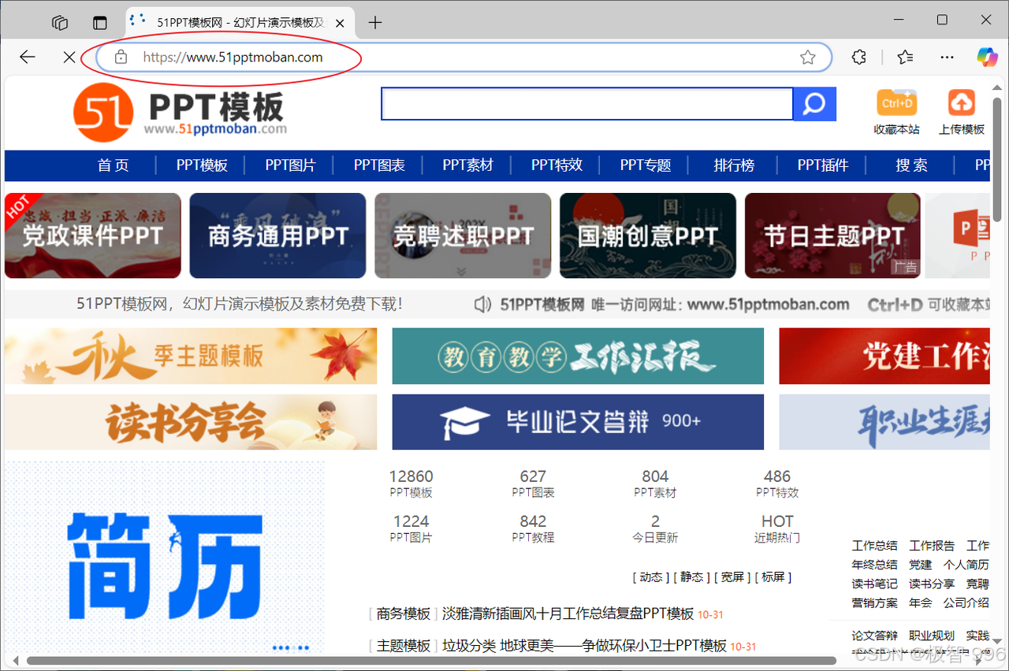This screenshot has height=671, width=1009.
Task: Add page to favorites star icon
Action: 807,57
